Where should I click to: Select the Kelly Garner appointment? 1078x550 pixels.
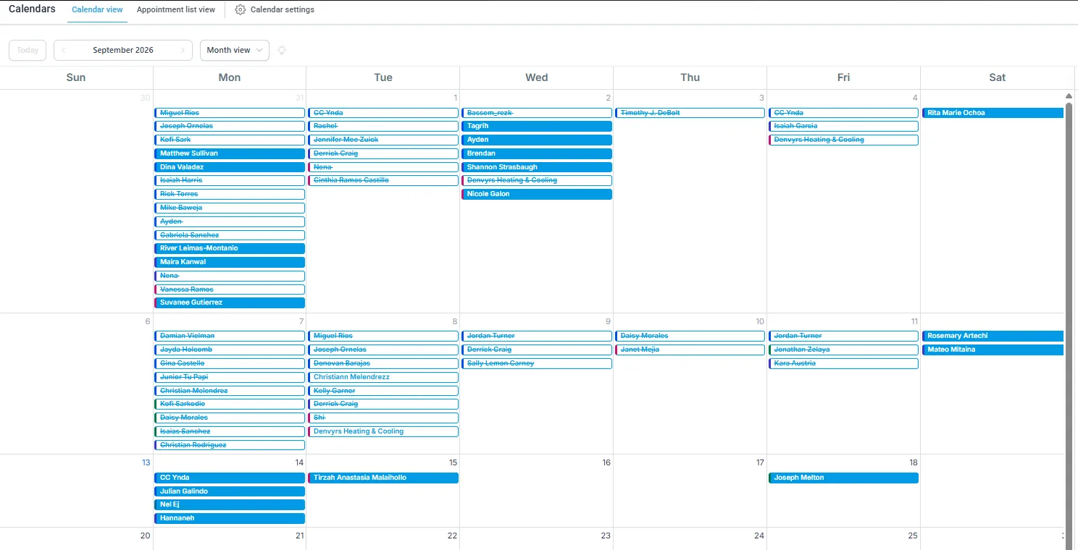pyautogui.click(x=383, y=391)
